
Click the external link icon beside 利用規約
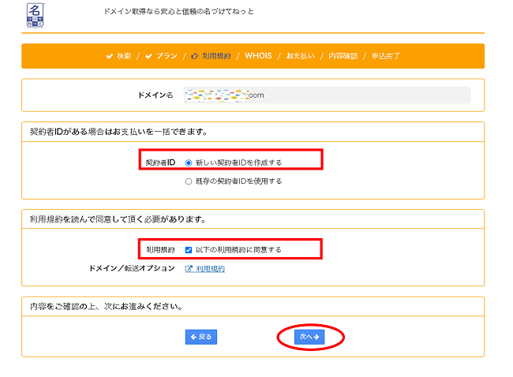tap(189, 269)
